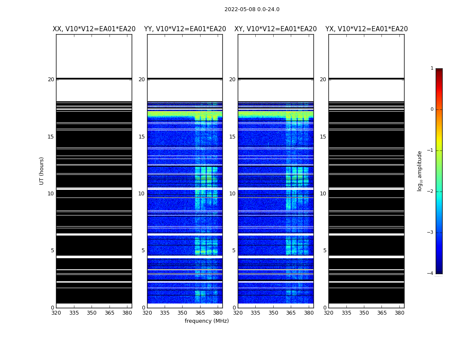Click the jet colorbar gradient strip
This screenshot has height=342, width=449.
pyautogui.click(x=439, y=171)
